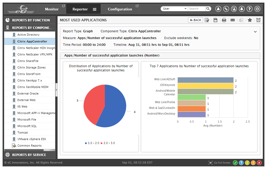Click the search magnifier icon
This screenshot has width=267, height=169.
[208, 9]
